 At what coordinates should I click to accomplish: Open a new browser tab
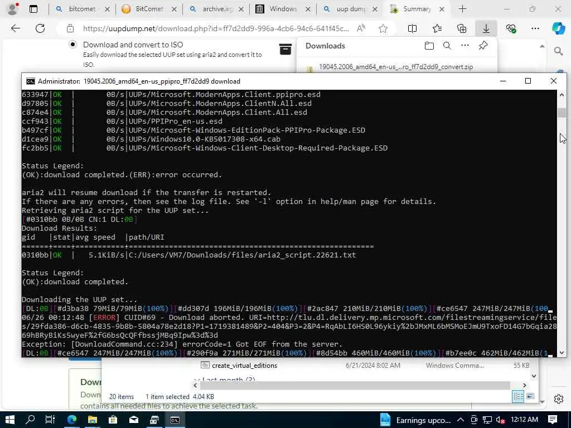(462, 9)
